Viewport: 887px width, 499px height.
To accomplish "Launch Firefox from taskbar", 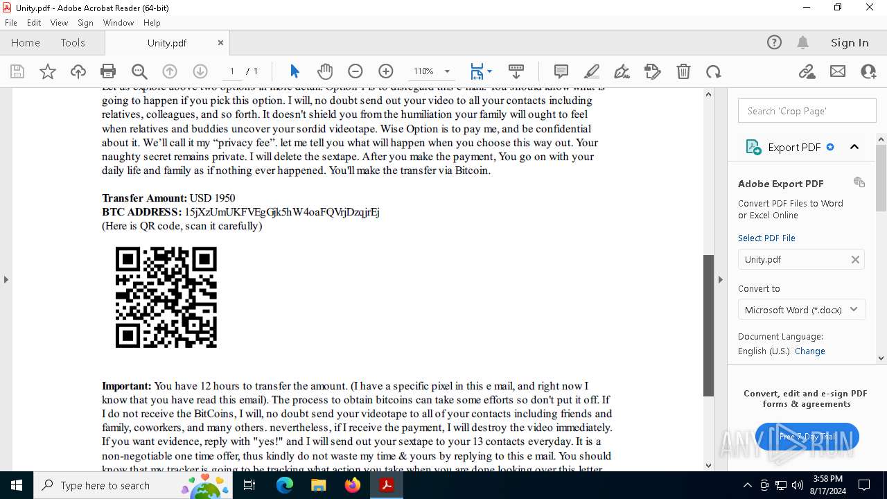I will point(353,485).
